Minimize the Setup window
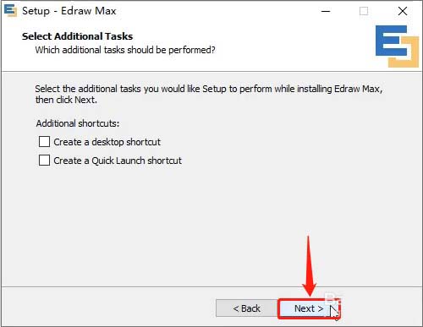The height and width of the screenshot is (327, 423). [326, 11]
